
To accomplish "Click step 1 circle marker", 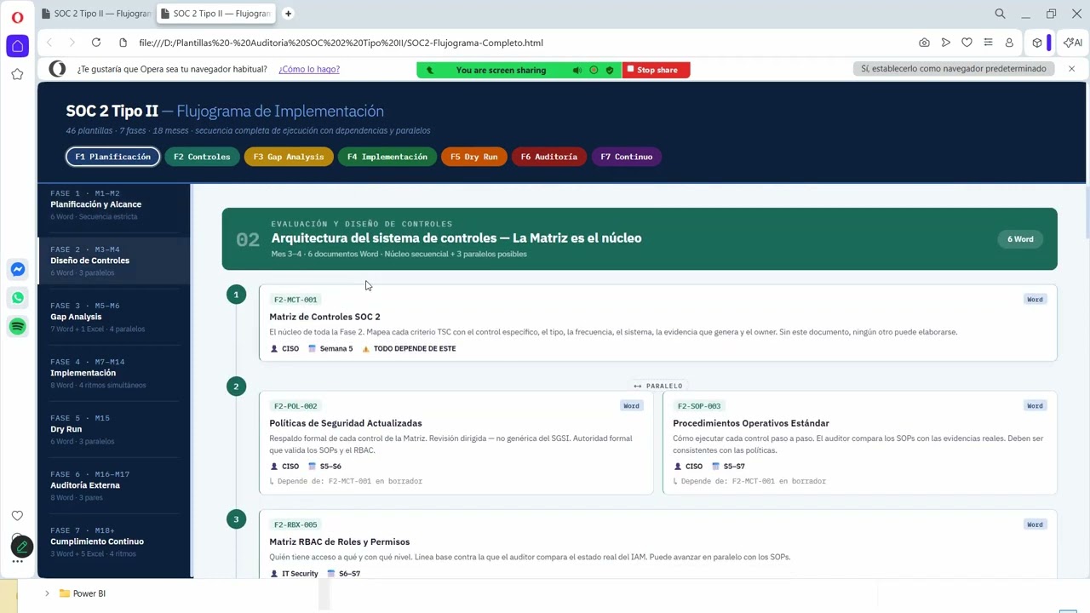I will click(x=236, y=295).
